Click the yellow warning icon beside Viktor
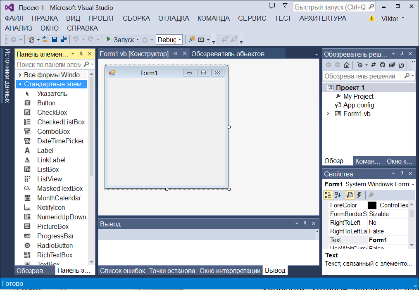The image size is (419, 290). click(372, 18)
